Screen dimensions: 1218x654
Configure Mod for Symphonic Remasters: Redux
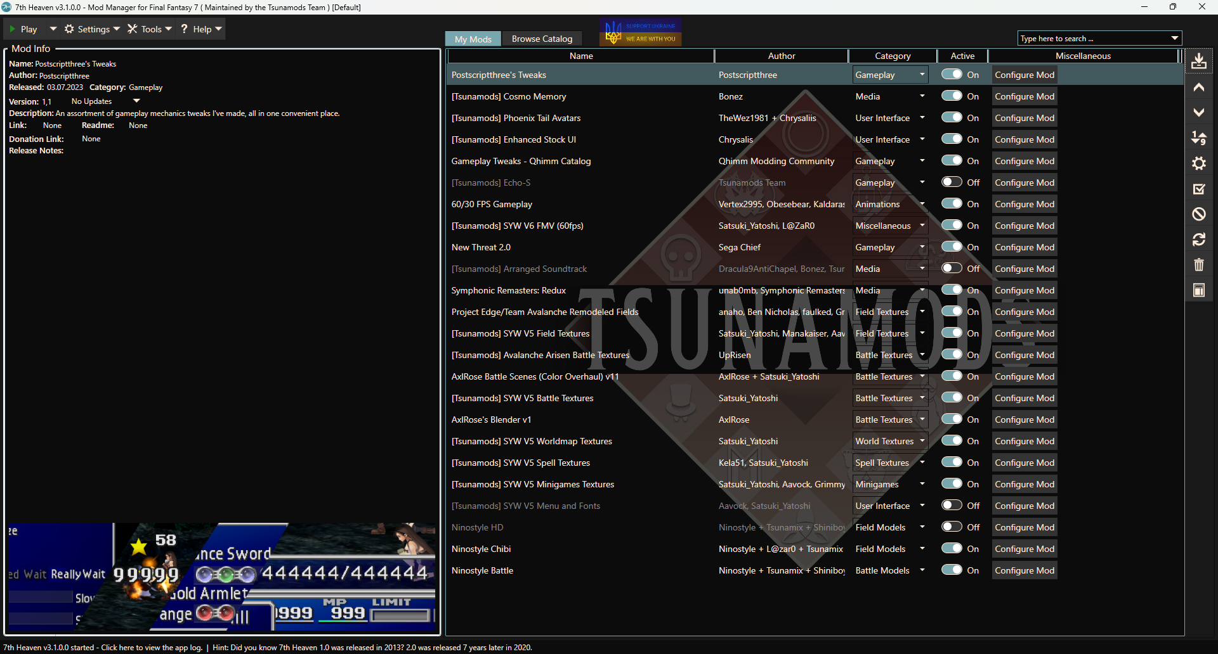coord(1025,290)
